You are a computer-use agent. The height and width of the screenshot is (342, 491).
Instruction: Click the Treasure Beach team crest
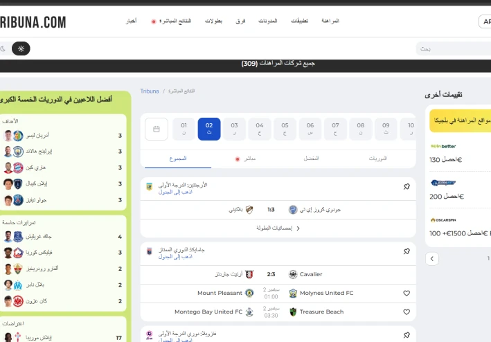(x=293, y=312)
